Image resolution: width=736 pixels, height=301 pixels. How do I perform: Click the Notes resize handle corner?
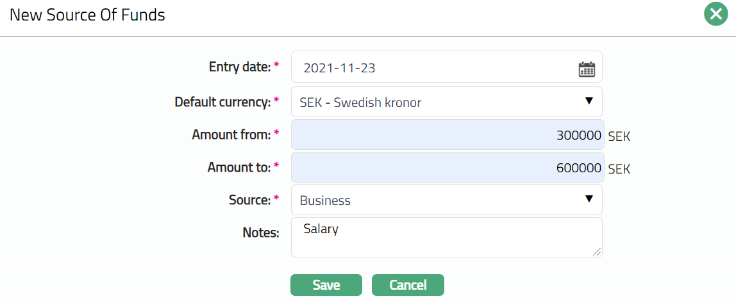(598, 252)
